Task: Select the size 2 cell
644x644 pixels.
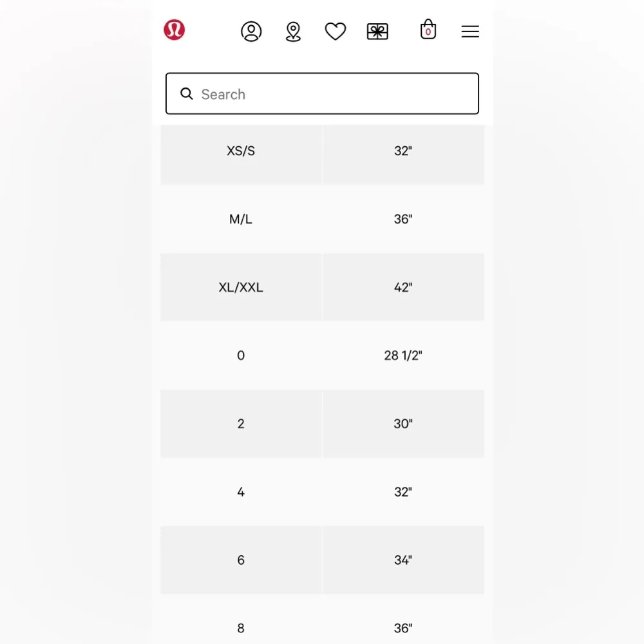Action: coord(241,424)
